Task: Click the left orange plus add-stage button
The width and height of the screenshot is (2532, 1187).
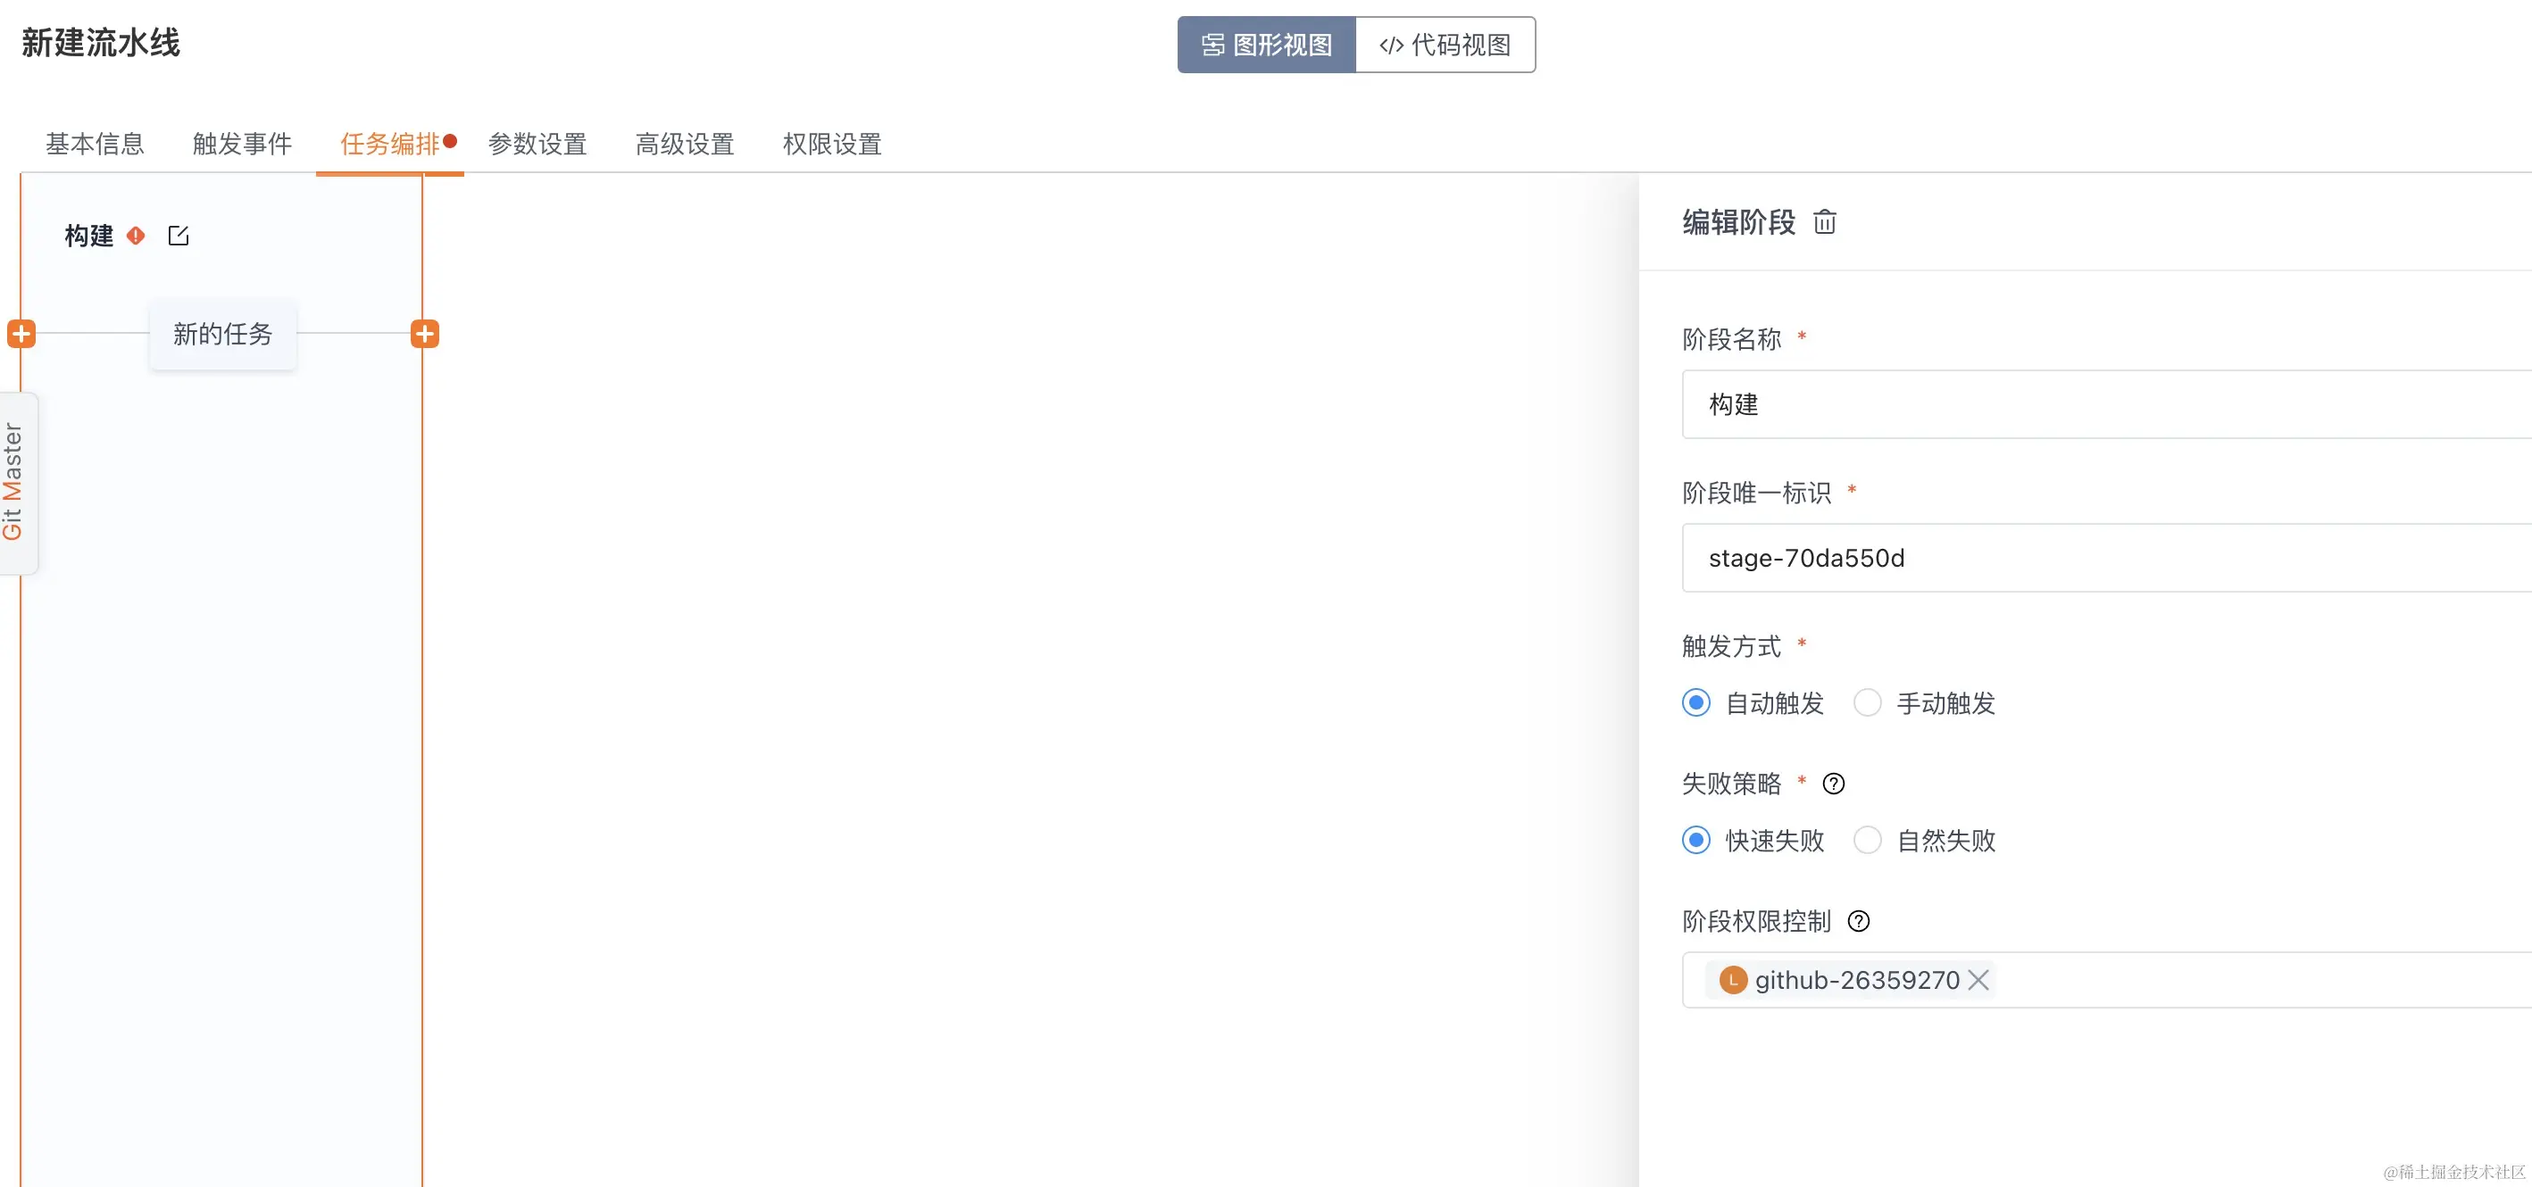Action: (x=21, y=334)
